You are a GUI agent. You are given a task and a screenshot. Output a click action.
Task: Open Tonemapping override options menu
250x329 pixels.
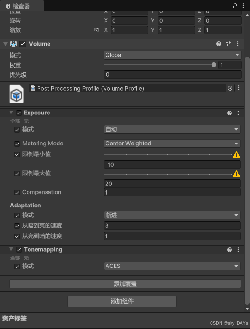[x=238, y=250]
